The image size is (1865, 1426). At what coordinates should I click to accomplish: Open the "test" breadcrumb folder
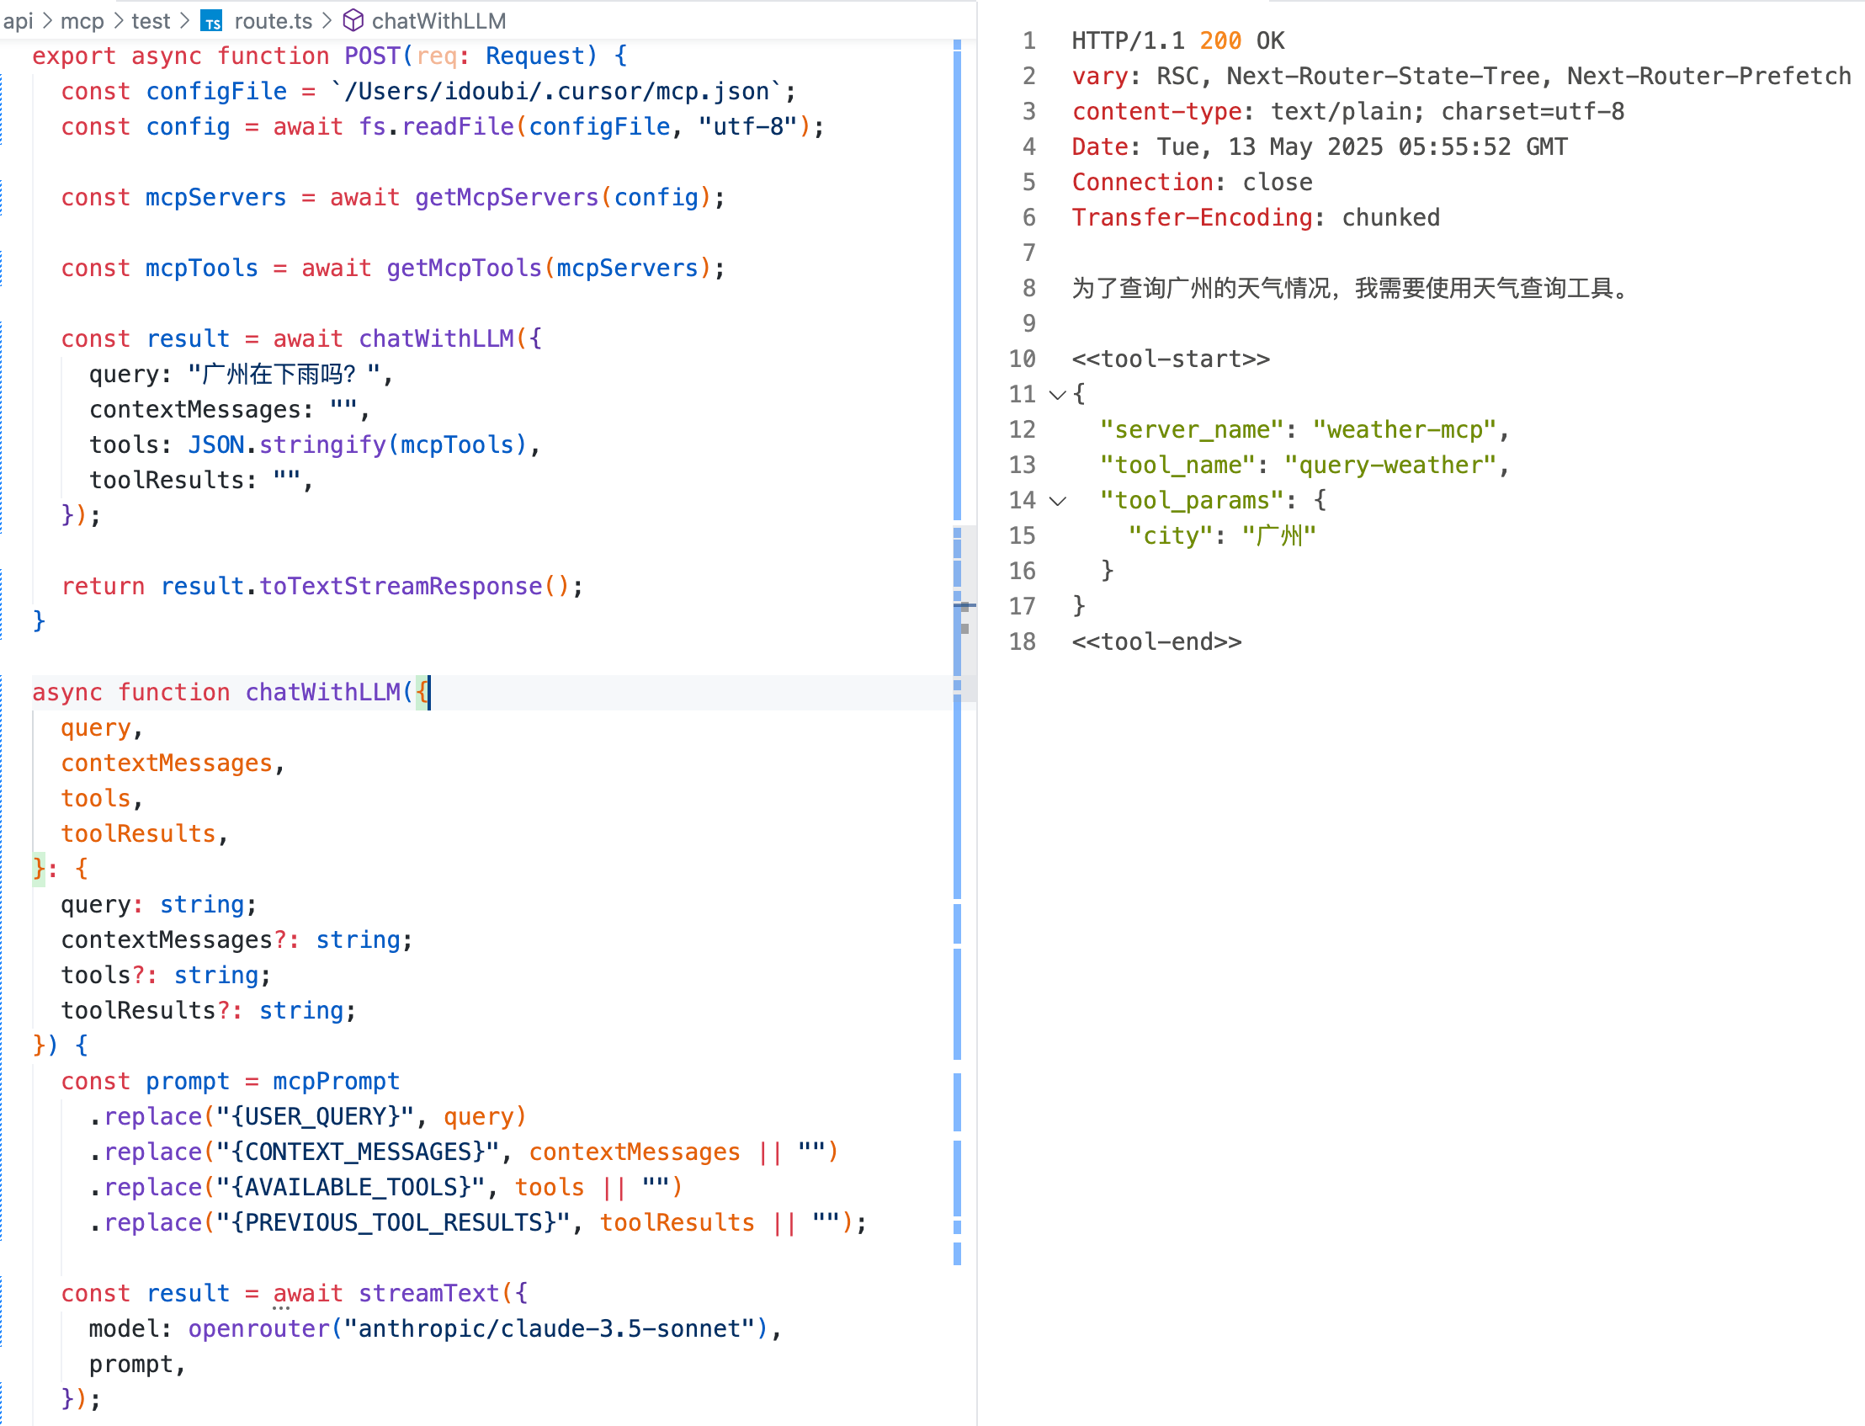pyautogui.click(x=151, y=20)
